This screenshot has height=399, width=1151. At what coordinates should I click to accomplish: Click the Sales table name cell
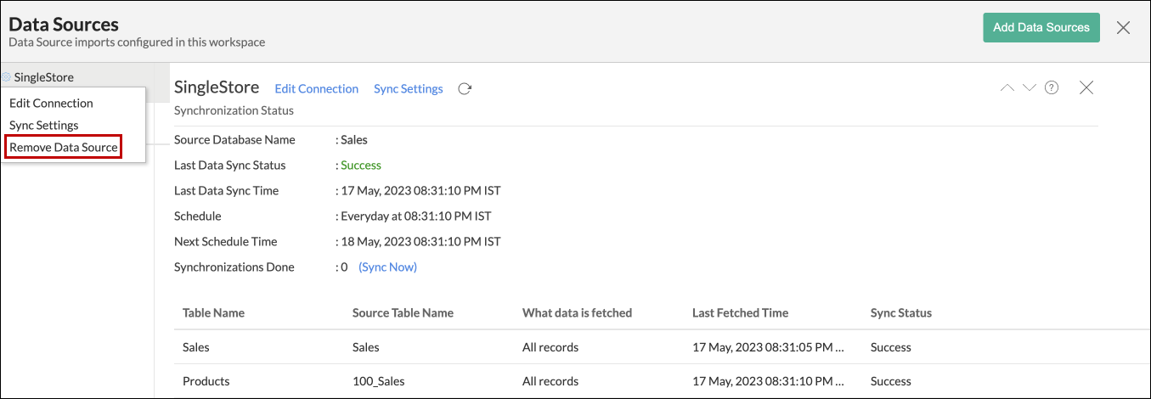coord(196,347)
